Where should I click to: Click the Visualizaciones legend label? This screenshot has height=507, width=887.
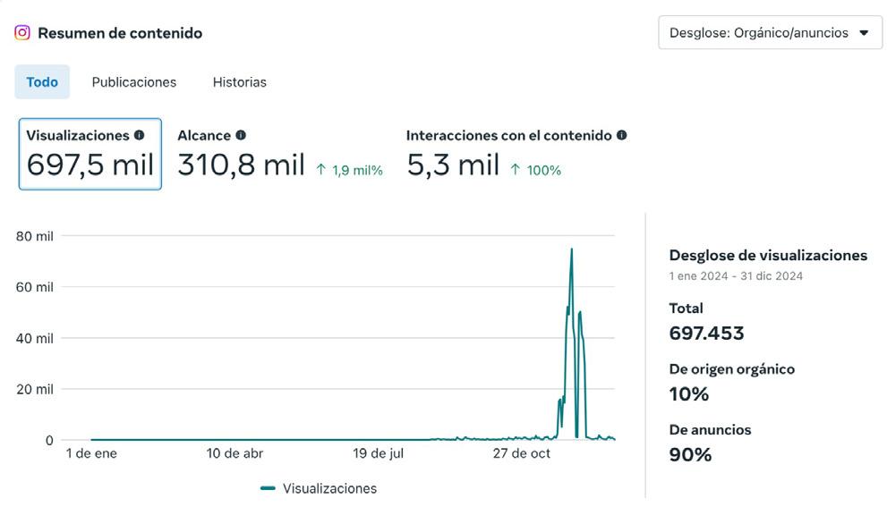[329, 488]
